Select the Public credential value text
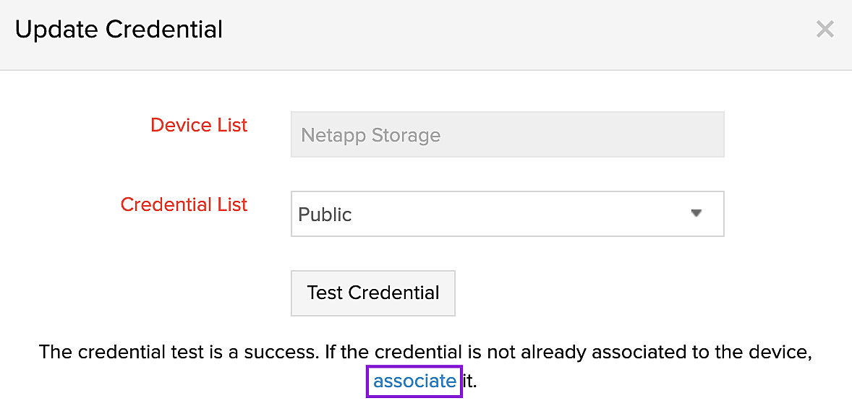The height and width of the screenshot is (419, 852). pyautogui.click(x=325, y=215)
